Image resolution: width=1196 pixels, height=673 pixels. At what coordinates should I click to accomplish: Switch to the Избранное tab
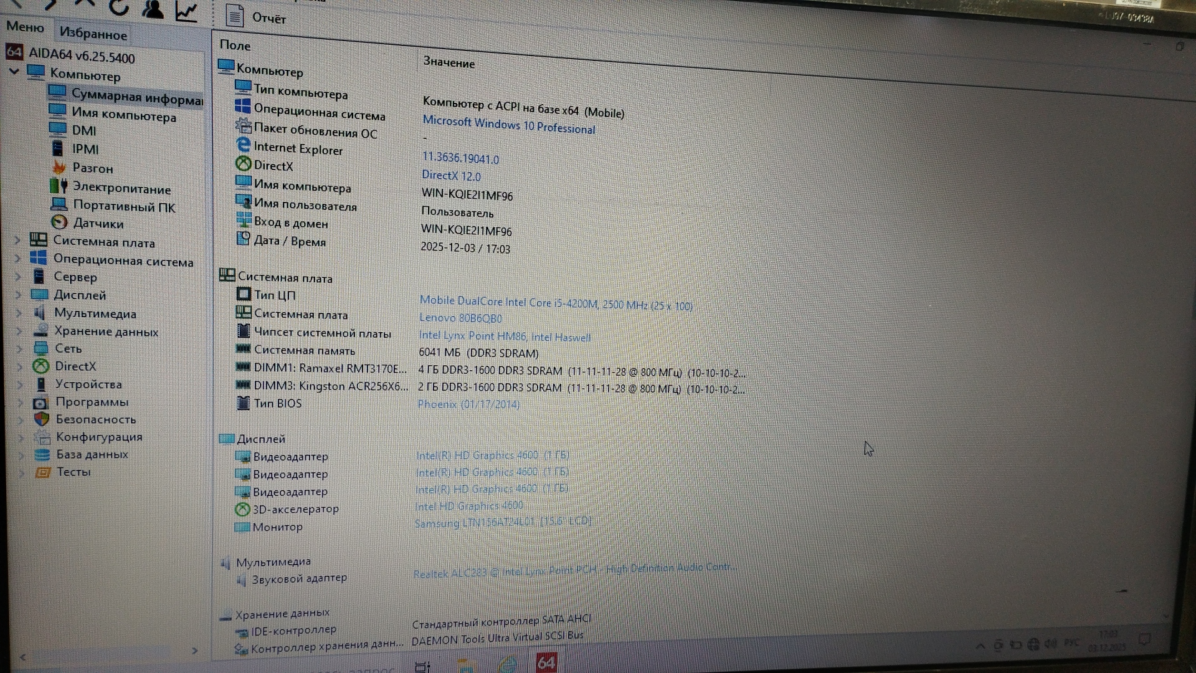[93, 34]
